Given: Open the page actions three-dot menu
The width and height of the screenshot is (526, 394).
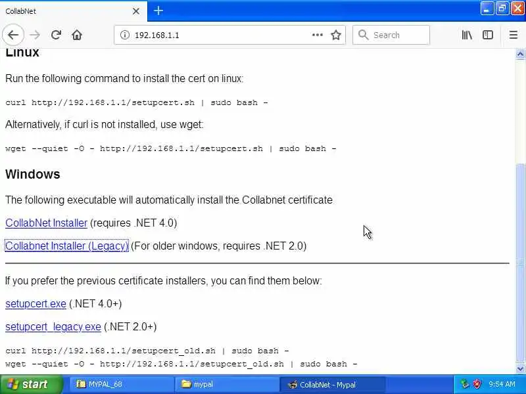Looking at the screenshot, I should tap(318, 35).
